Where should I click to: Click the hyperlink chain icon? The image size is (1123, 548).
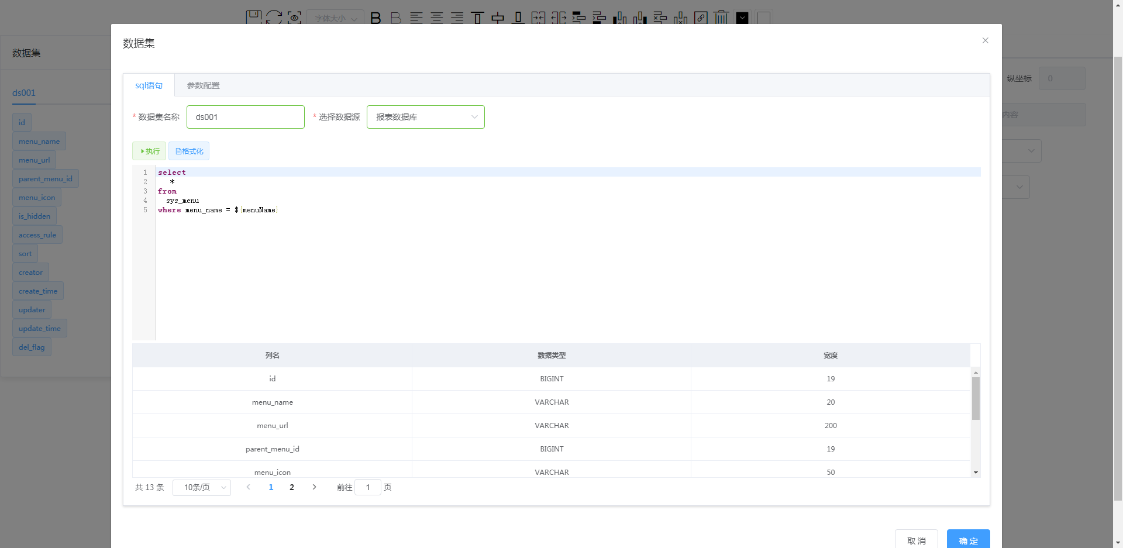click(x=701, y=18)
